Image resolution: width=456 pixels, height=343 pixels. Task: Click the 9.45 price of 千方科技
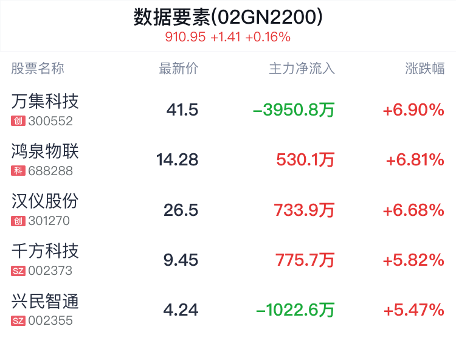click(181, 260)
